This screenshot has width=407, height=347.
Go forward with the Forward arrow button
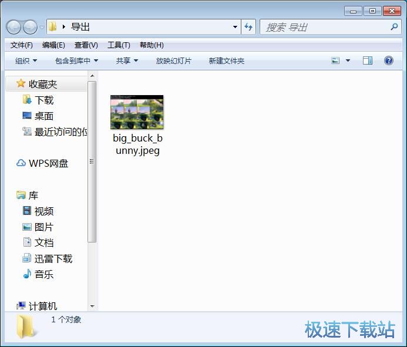[30, 27]
